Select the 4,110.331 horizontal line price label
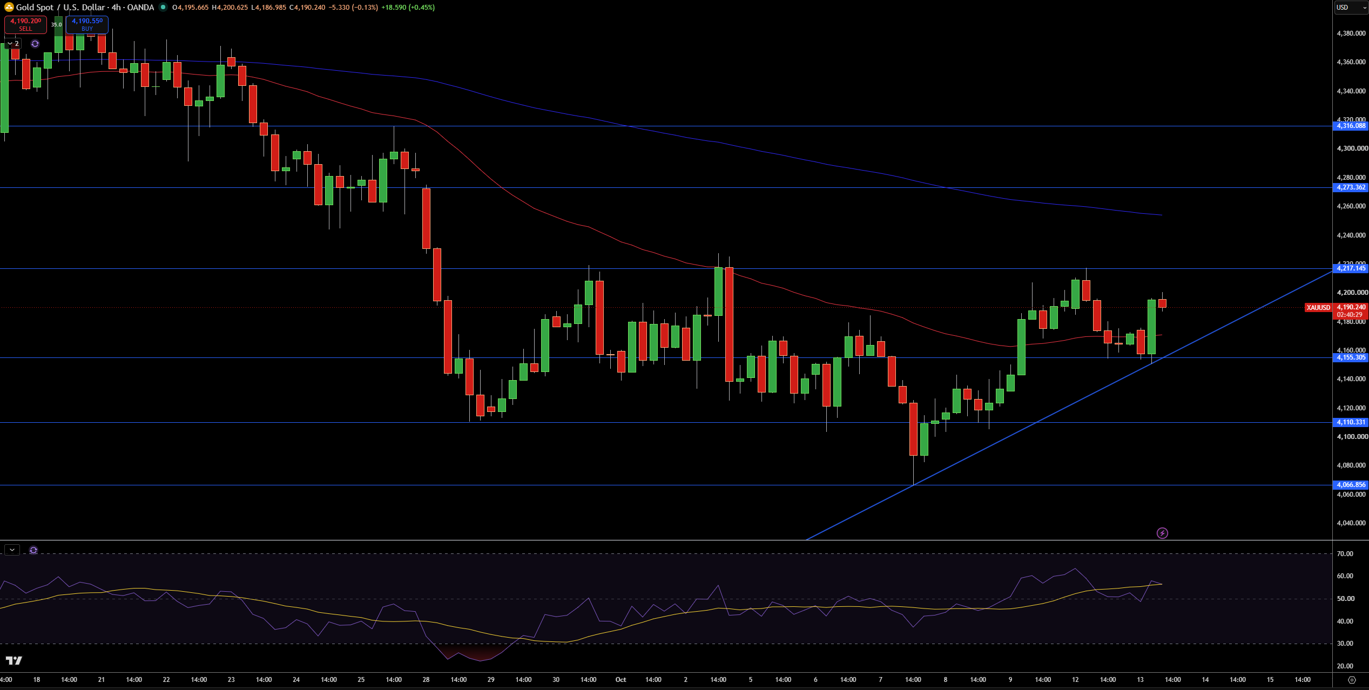Viewport: 1369px width, 690px height. [x=1351, y=422]
